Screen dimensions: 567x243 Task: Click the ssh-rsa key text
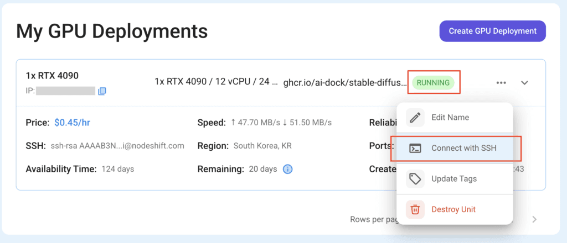pos(117,146)
